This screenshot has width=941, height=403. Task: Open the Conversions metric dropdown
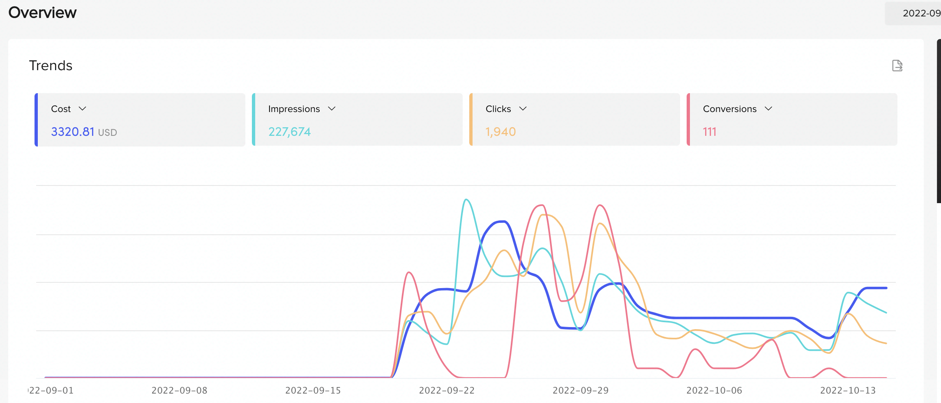[768, 109]
